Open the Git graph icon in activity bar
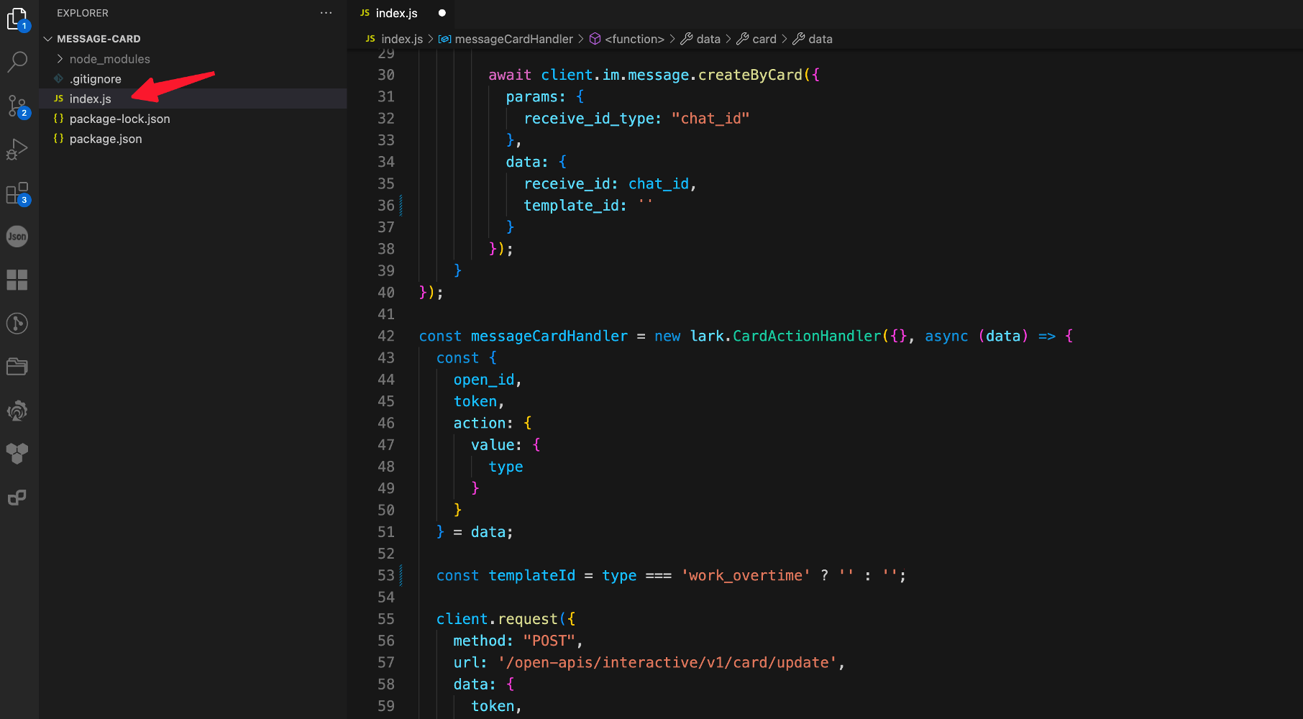This screenshot has width=1303, height=719. [17, 324]
